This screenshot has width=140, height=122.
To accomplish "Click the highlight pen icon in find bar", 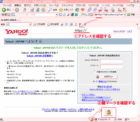I will coord(62,25).
